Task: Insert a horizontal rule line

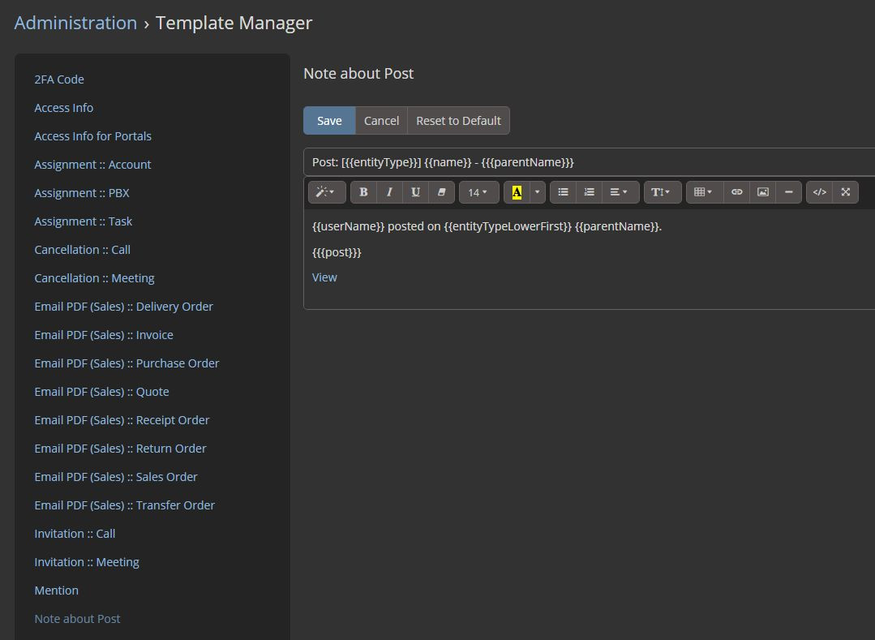Action: [x=788, y=192]
